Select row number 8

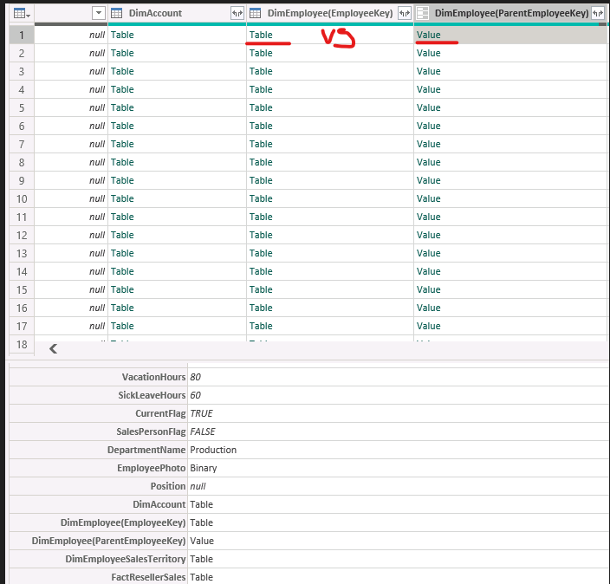tap(22, 162)
